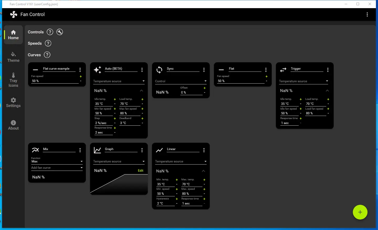Decrease Flat curve example fan speed
Screen dimensions: 378x230
pyautogui.click(x=81, y=81)
